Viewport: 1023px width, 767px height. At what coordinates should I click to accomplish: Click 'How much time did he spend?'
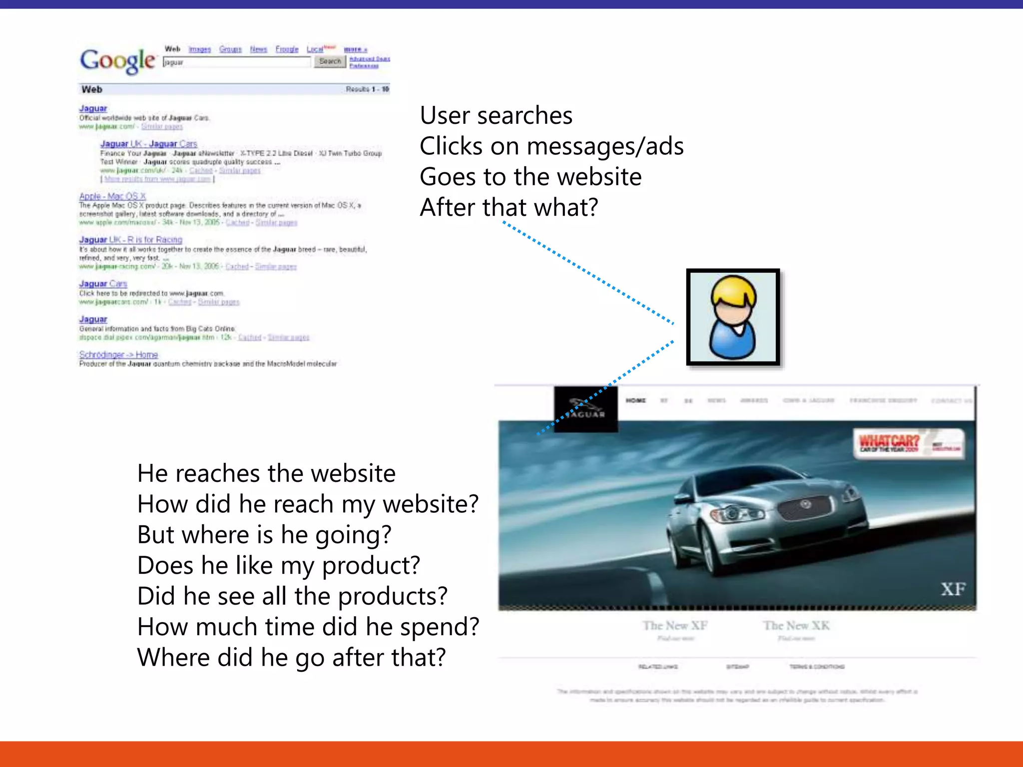tap(308, 627)
